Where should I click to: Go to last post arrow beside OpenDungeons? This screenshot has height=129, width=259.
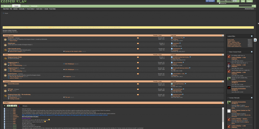181,49
